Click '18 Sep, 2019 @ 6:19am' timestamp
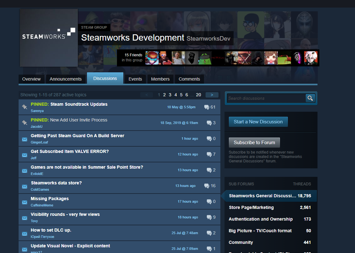 (x=179, y=123)
